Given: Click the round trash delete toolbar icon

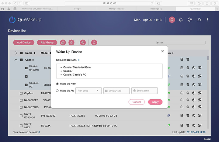Looking at the screenshot, I should [71, 43].
